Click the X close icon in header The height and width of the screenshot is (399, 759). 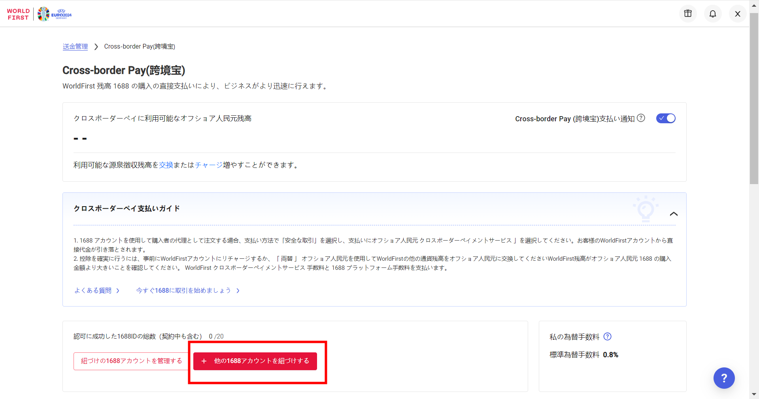[738, 14]
